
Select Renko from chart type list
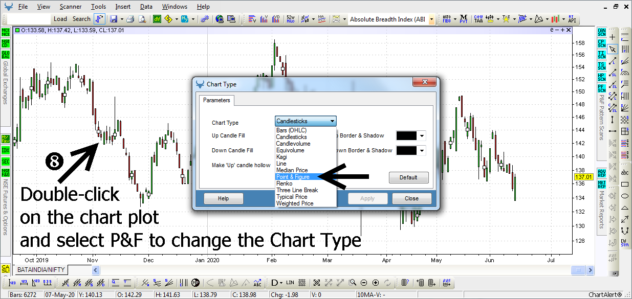(305, 183)
